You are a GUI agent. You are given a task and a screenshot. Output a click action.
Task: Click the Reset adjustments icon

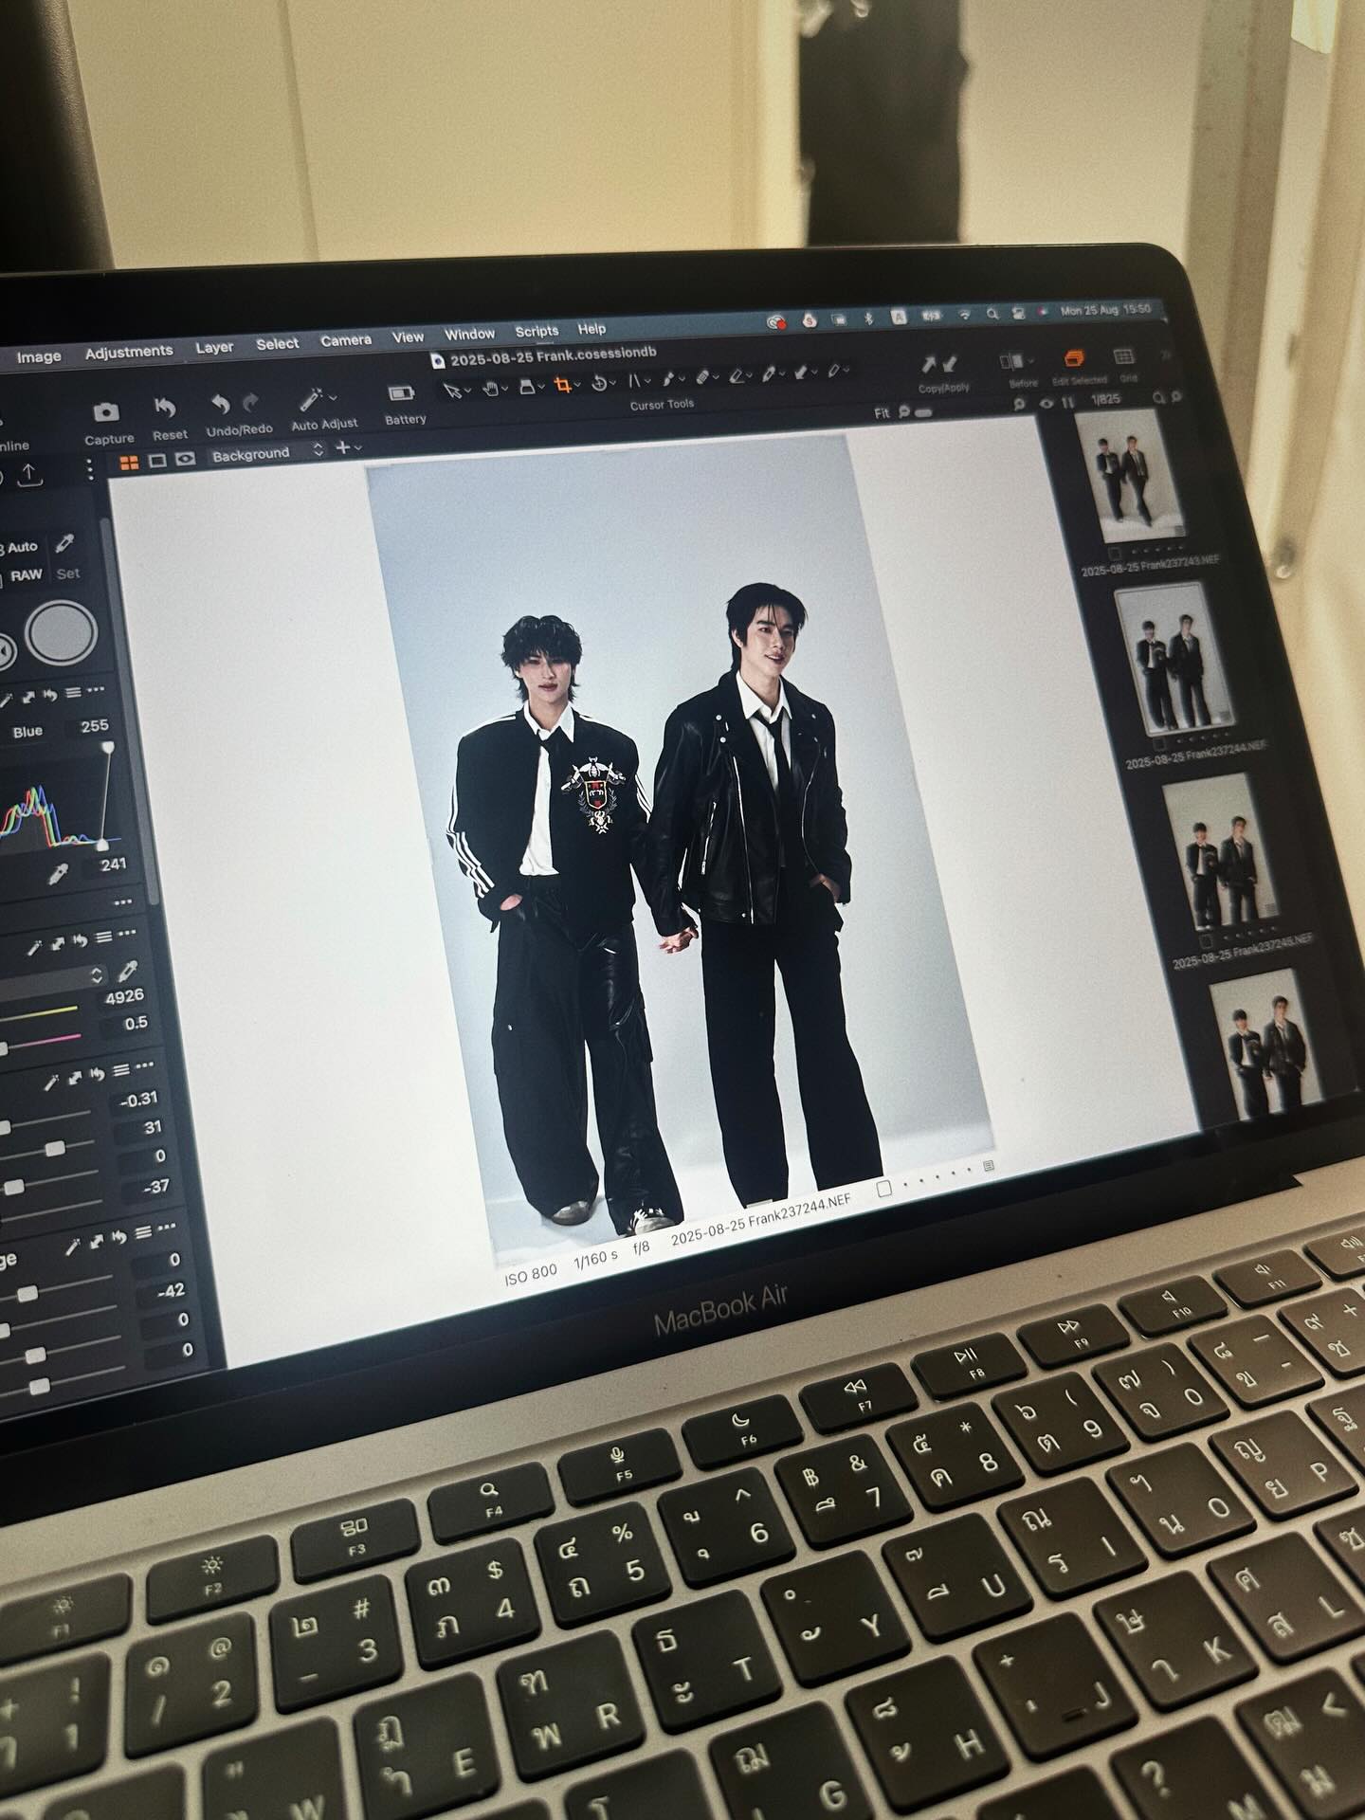coord(166,409)
